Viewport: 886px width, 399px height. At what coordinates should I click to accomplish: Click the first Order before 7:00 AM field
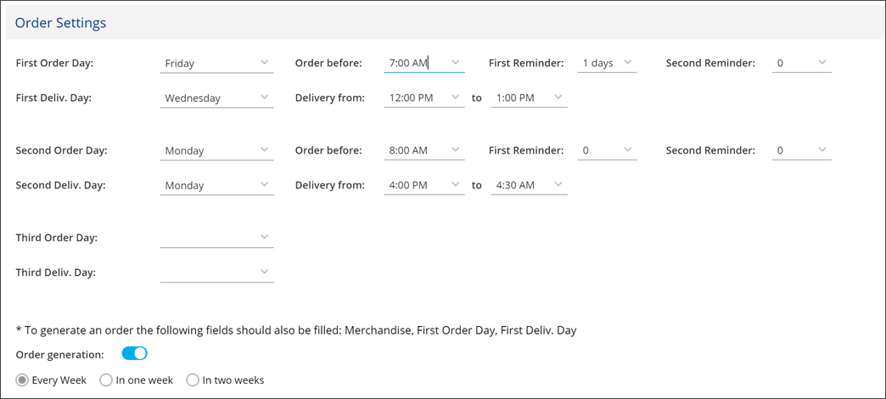[x=424, y=64]
